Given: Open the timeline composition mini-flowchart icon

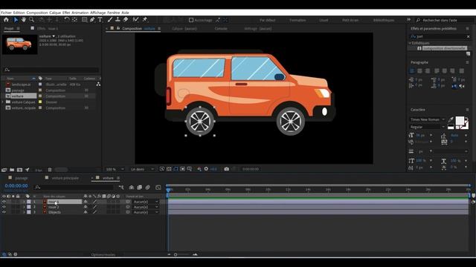Looking at the screenshot, I should (x=121, y=188).
